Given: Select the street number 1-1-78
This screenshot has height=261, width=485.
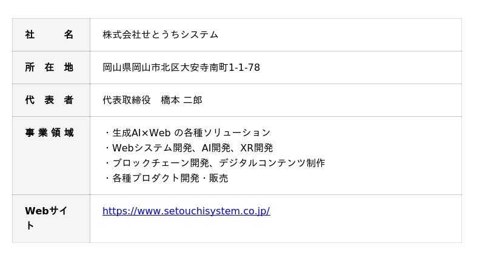Looking at the screenshot, I should point(244,68).
